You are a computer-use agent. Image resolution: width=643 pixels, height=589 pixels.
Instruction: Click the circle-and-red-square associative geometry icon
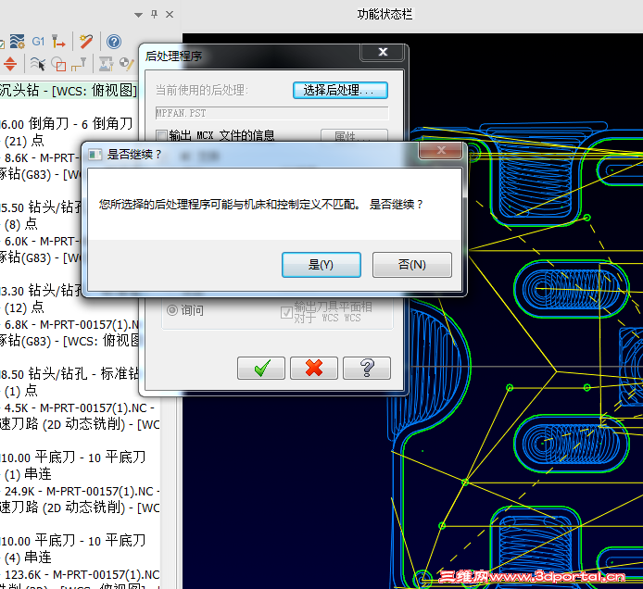click(x=58, y=64)
